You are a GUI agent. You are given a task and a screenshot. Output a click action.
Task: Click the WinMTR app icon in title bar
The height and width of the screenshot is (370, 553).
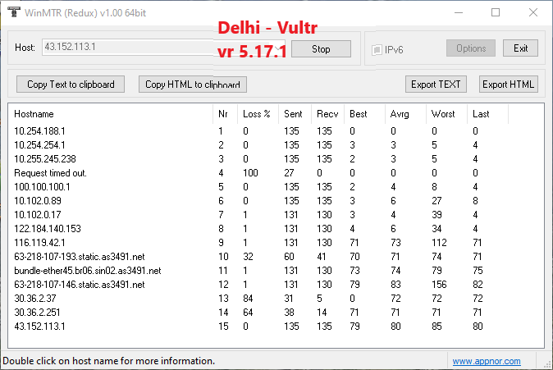pyautogui.click(x=14, y=12)
